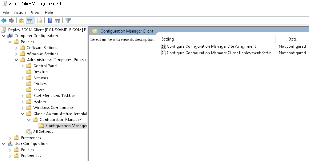Sort by the State column header

coord(292,39)
